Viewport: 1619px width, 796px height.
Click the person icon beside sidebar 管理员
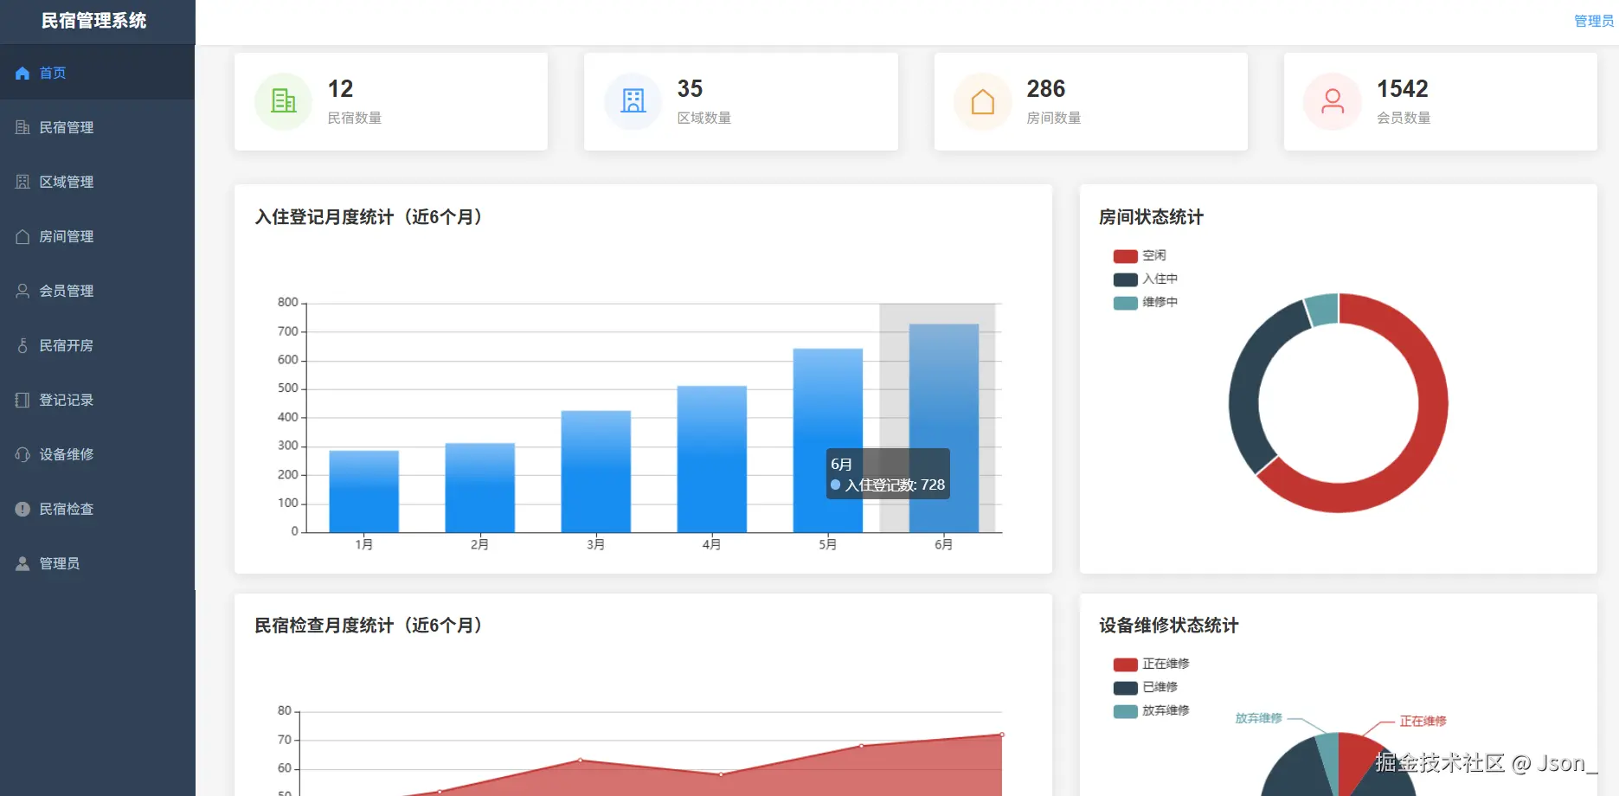click(22, 564)
